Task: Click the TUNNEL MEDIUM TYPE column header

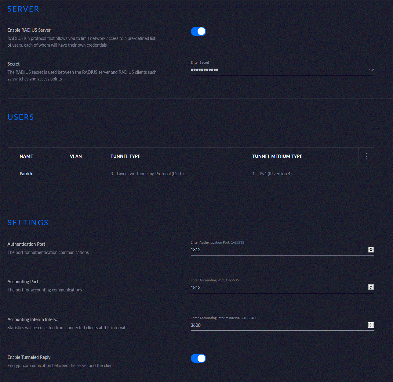Action: click(277, 156)
